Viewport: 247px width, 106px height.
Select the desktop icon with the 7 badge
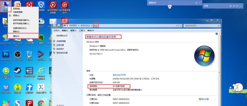point(6,103)
